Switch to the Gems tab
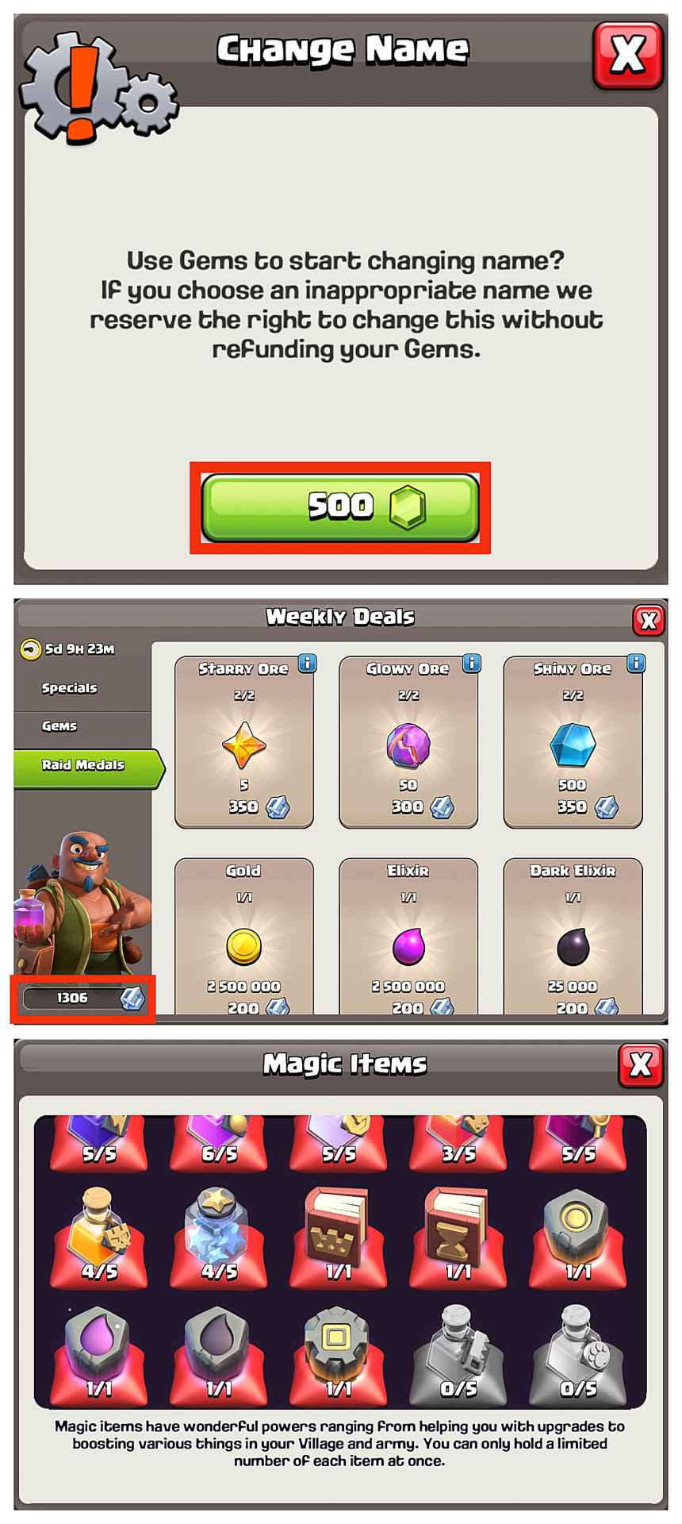Image resolution: width=682 pixels, height=1524 pixels. coord(59,726)
